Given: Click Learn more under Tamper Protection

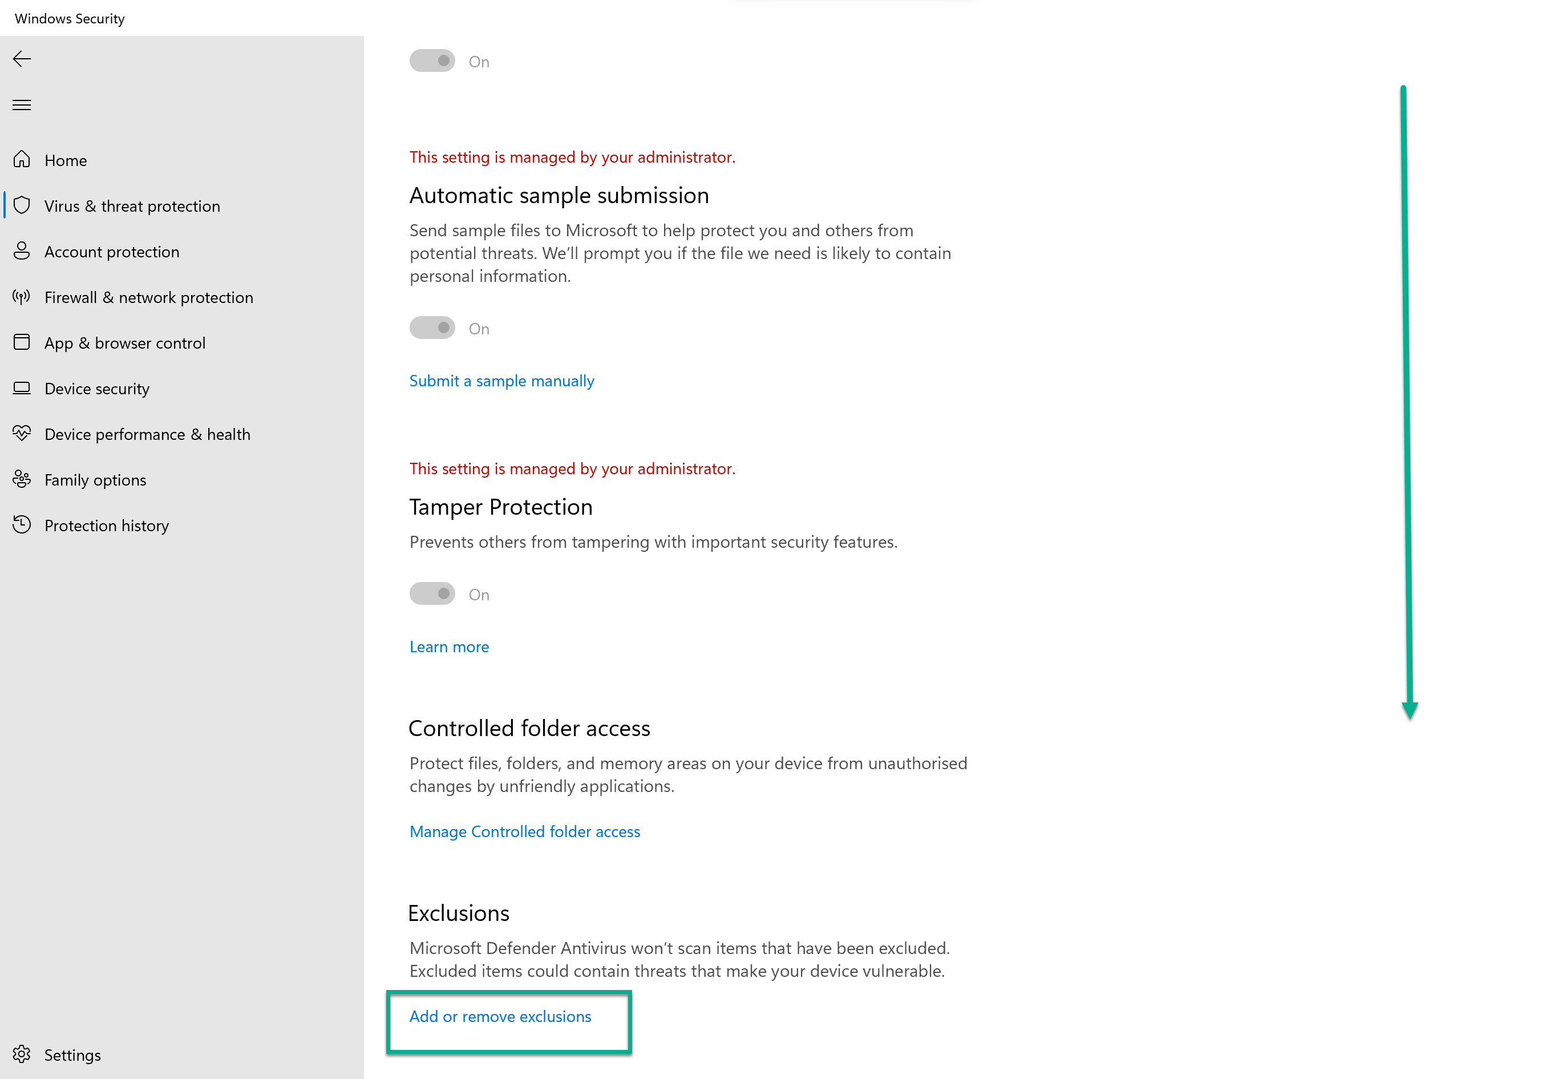Looking at the screenshot, I should point(448,647).
